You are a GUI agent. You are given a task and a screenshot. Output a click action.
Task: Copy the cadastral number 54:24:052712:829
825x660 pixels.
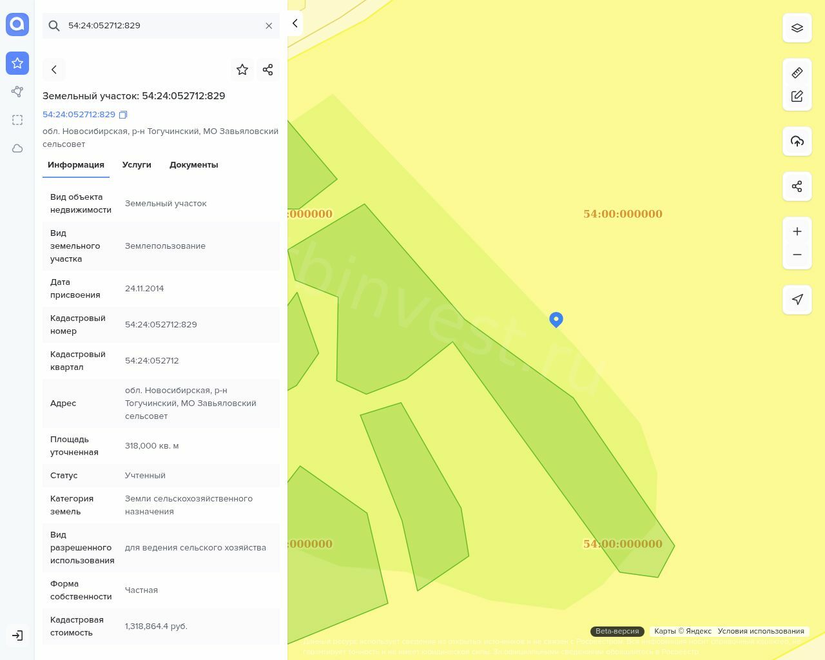click(123, 115)
